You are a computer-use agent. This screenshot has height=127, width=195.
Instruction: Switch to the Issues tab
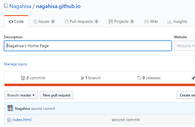[x=44, y=21]
